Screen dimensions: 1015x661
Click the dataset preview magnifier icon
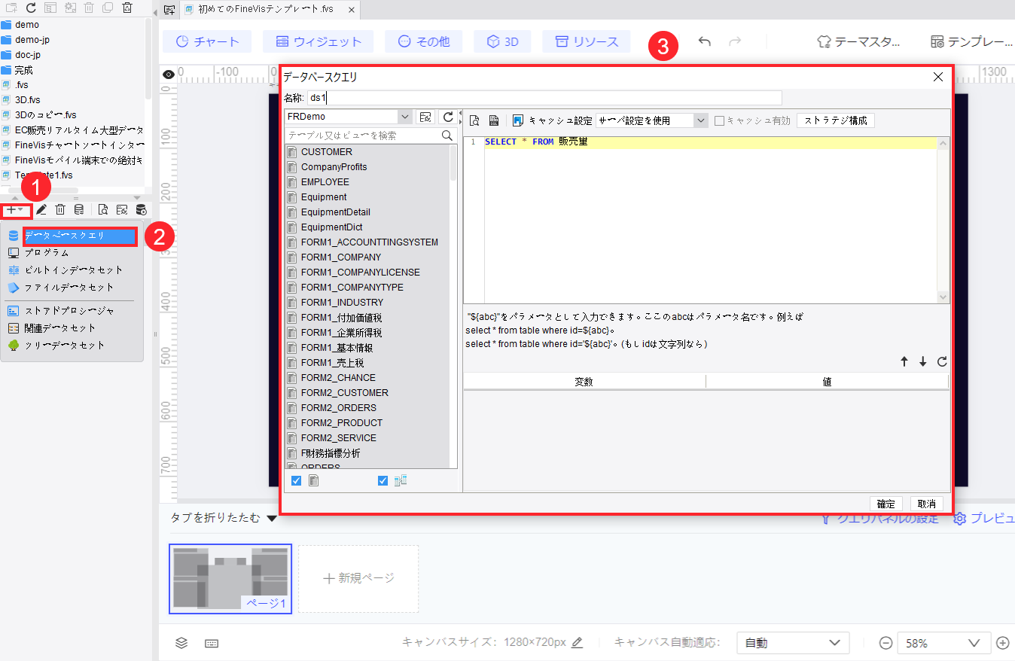click(104, 210)
